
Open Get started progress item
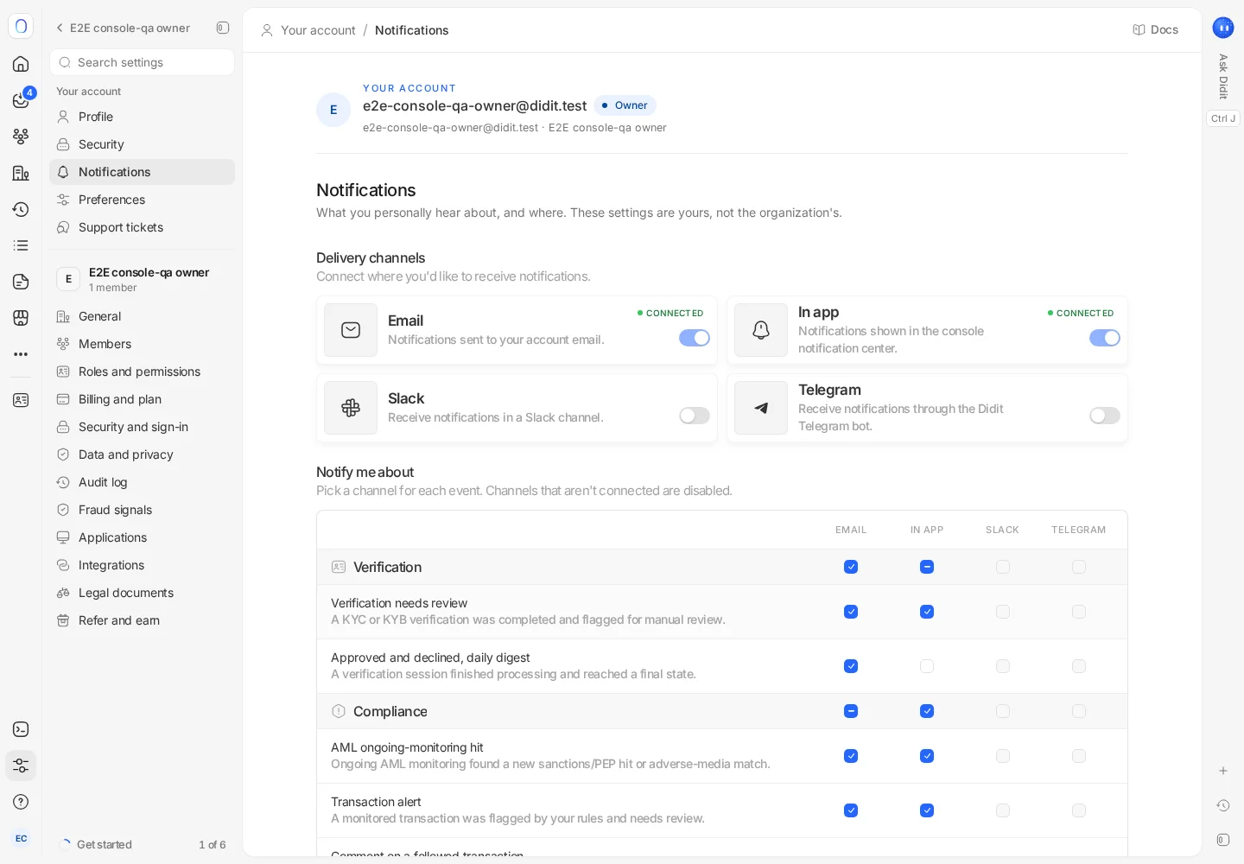pos(142,844)
